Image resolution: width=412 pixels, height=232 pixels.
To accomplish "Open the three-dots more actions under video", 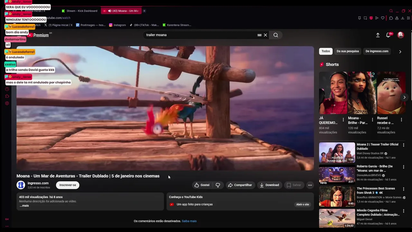I will pyautogui.click(x=310, y=185).
